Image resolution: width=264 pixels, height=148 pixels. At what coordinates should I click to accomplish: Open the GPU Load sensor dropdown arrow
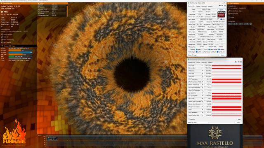click(202, 99)
